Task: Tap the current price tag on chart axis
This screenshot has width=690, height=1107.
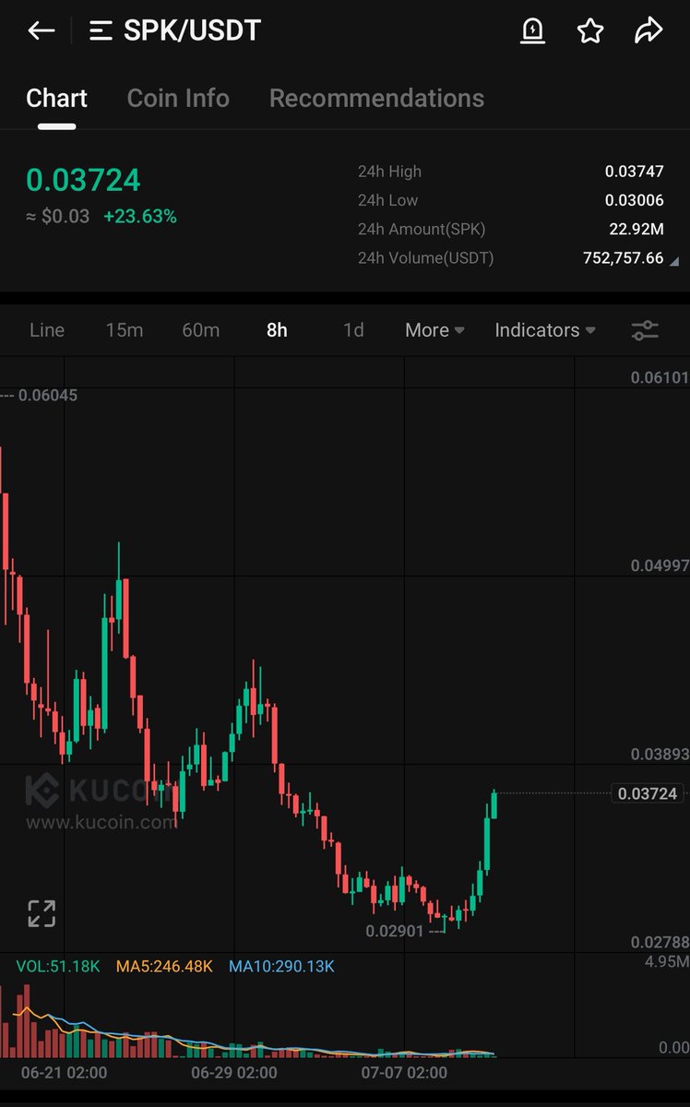Action: click(648, 793)
